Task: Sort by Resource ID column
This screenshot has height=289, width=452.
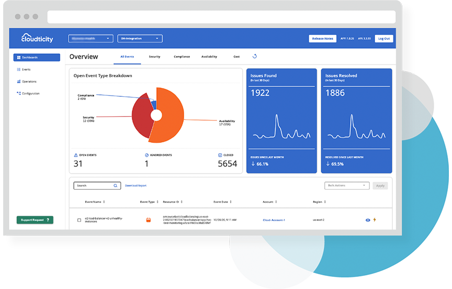Action: coord(173,202)
